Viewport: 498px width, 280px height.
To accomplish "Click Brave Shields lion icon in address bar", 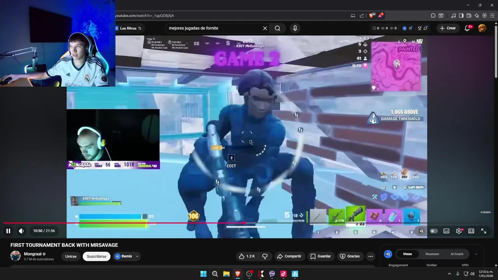I will 371,16.
